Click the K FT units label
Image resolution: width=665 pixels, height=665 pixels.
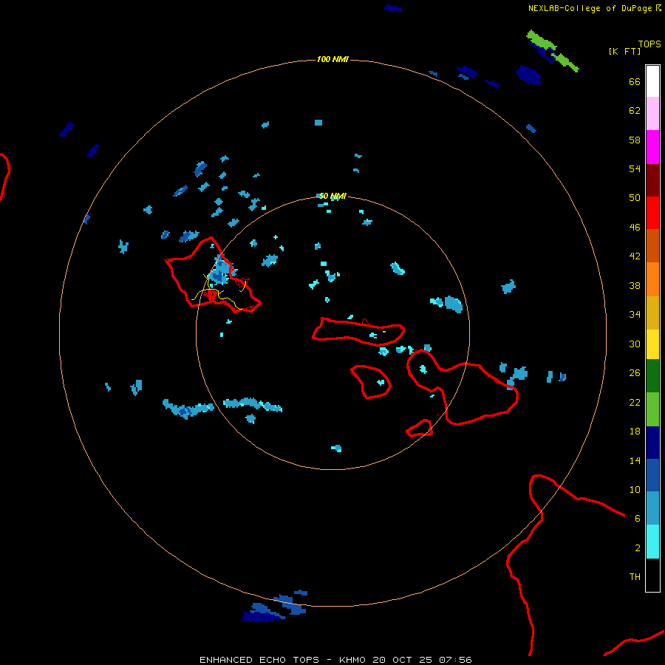pos(624,51)
